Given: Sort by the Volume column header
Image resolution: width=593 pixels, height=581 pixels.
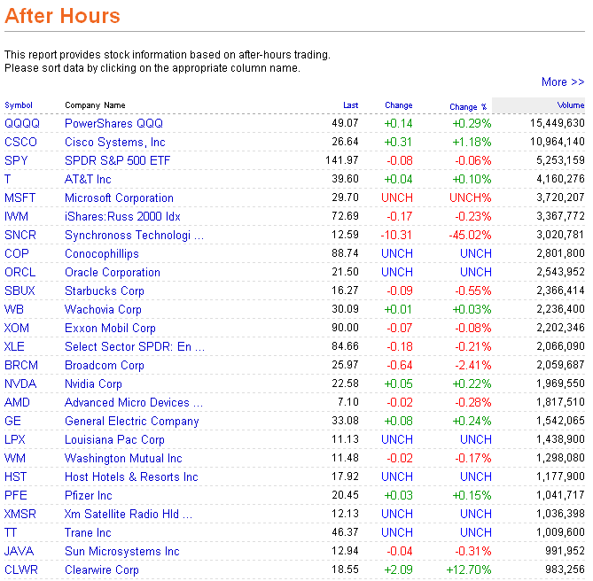Looking at the screenshot, I should coord(570,105).
